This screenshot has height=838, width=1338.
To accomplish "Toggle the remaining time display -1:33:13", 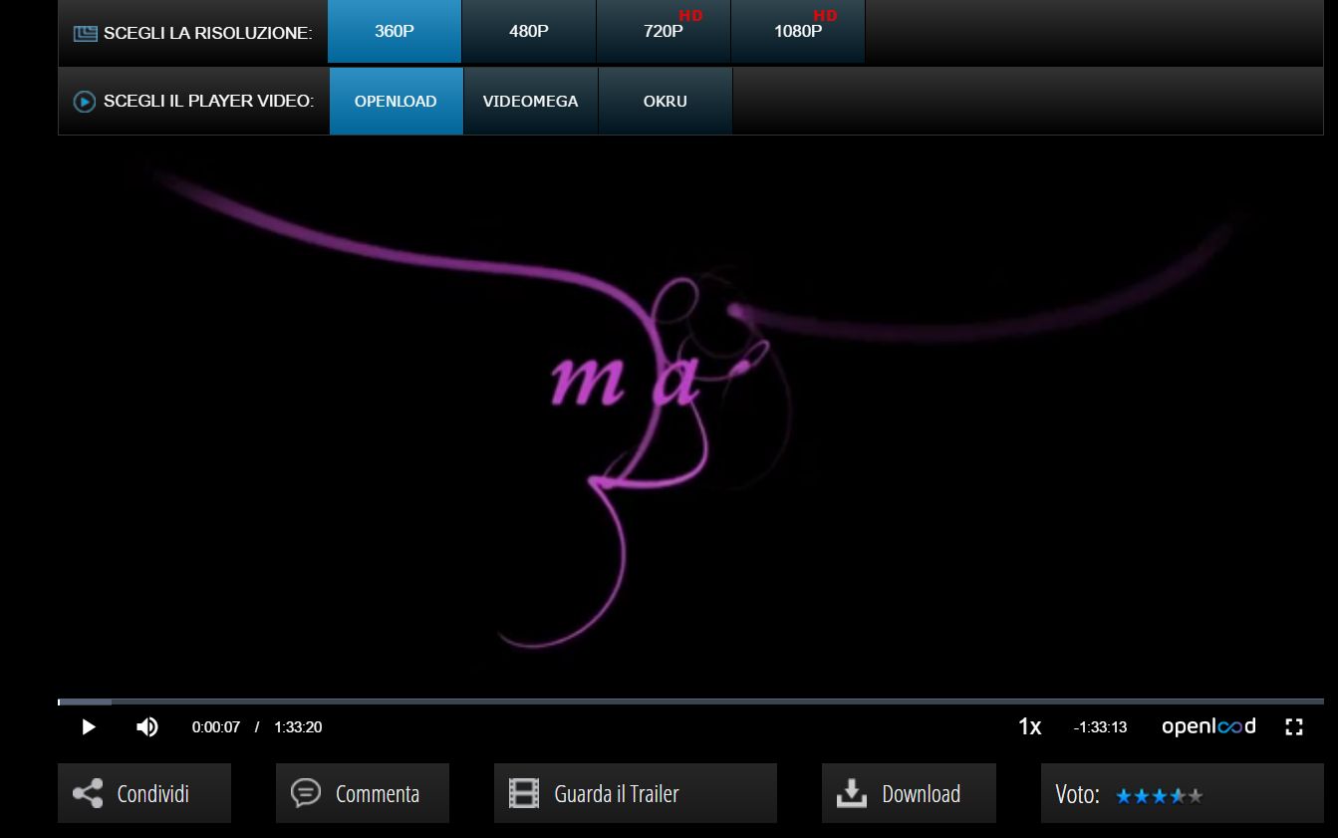I will pyautogui.click(x=1100, y=727).
